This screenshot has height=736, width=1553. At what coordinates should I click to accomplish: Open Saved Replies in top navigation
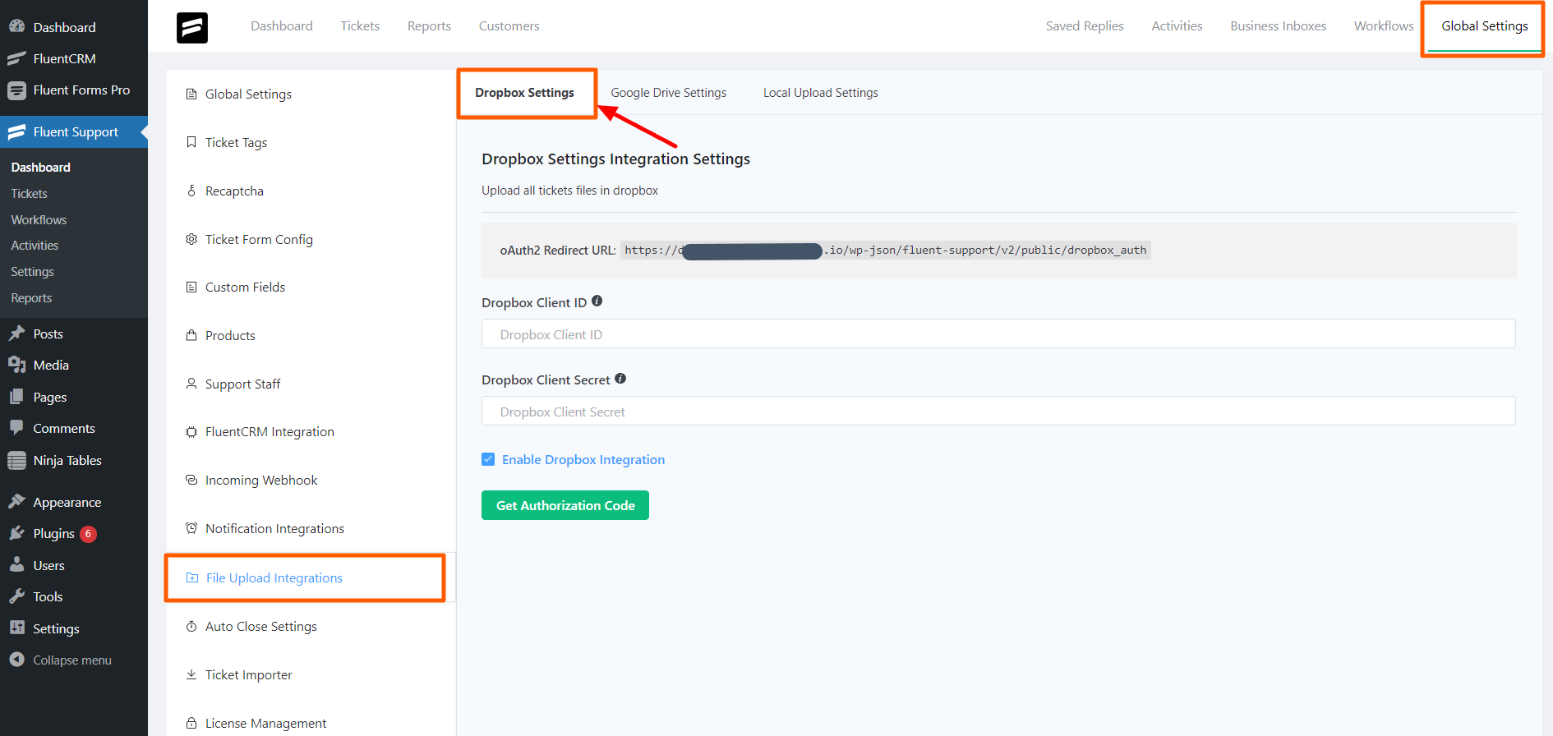(1085, 26)
